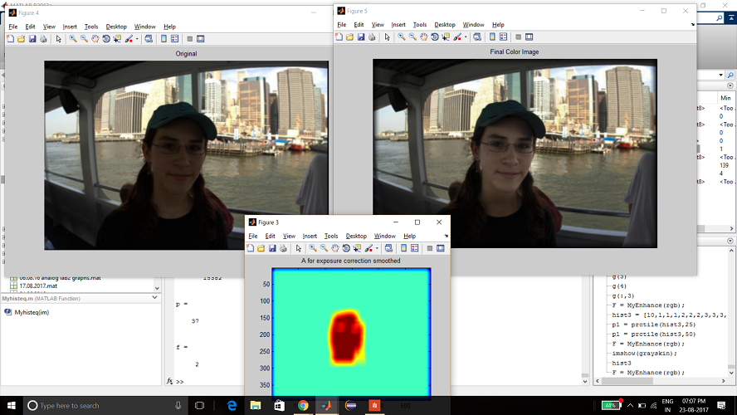
Task: Select the Pan hand tool in Figure 3
Action: [x=334, y=247]
